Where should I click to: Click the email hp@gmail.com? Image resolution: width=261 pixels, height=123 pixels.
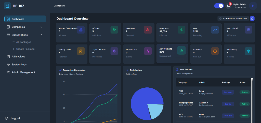click(x=206, y=105)
